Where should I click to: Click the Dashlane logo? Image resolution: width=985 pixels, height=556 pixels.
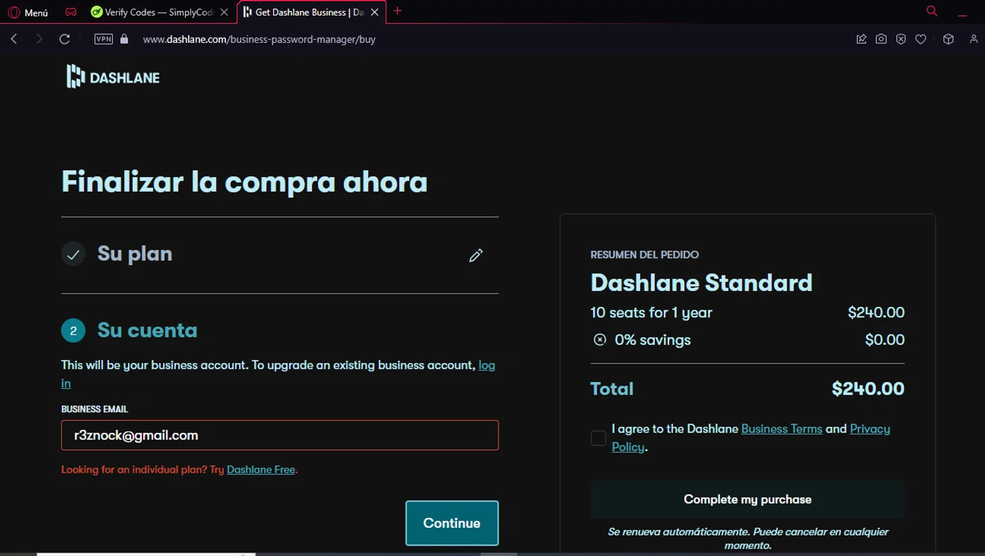113,77
